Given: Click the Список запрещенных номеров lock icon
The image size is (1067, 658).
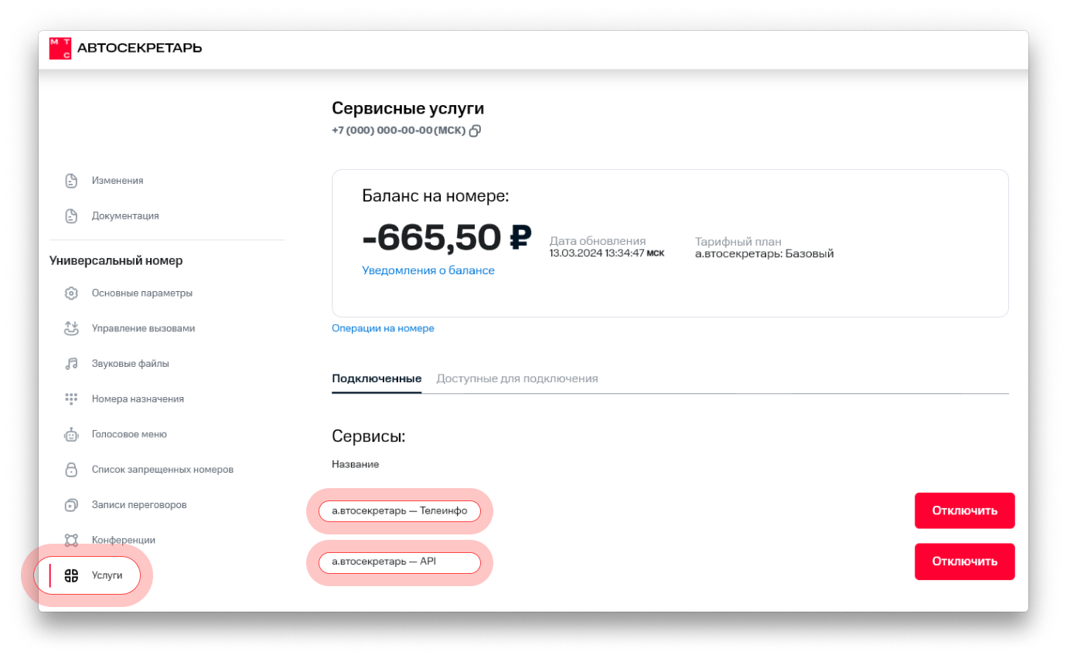Looking at the screenshot, I should (x=71, y=470).
